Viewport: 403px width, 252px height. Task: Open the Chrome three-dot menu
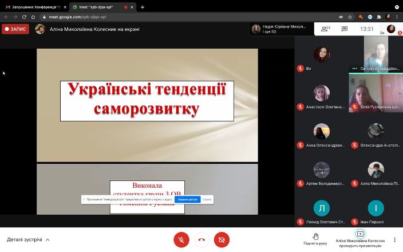pos(397,17)
